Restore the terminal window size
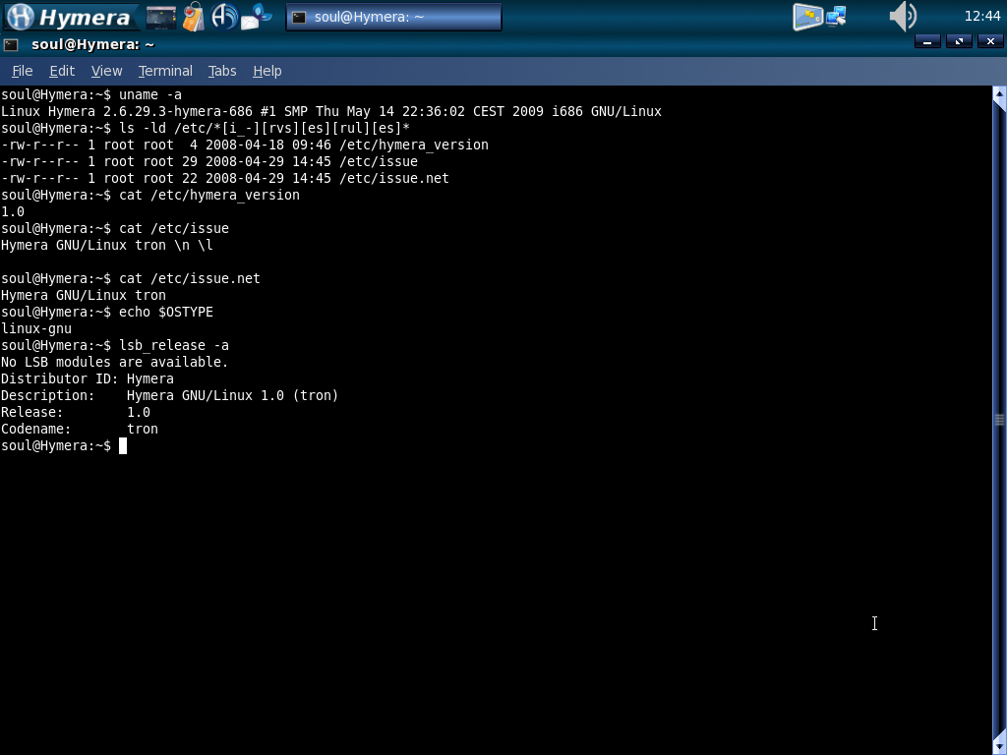 point(959,41)
